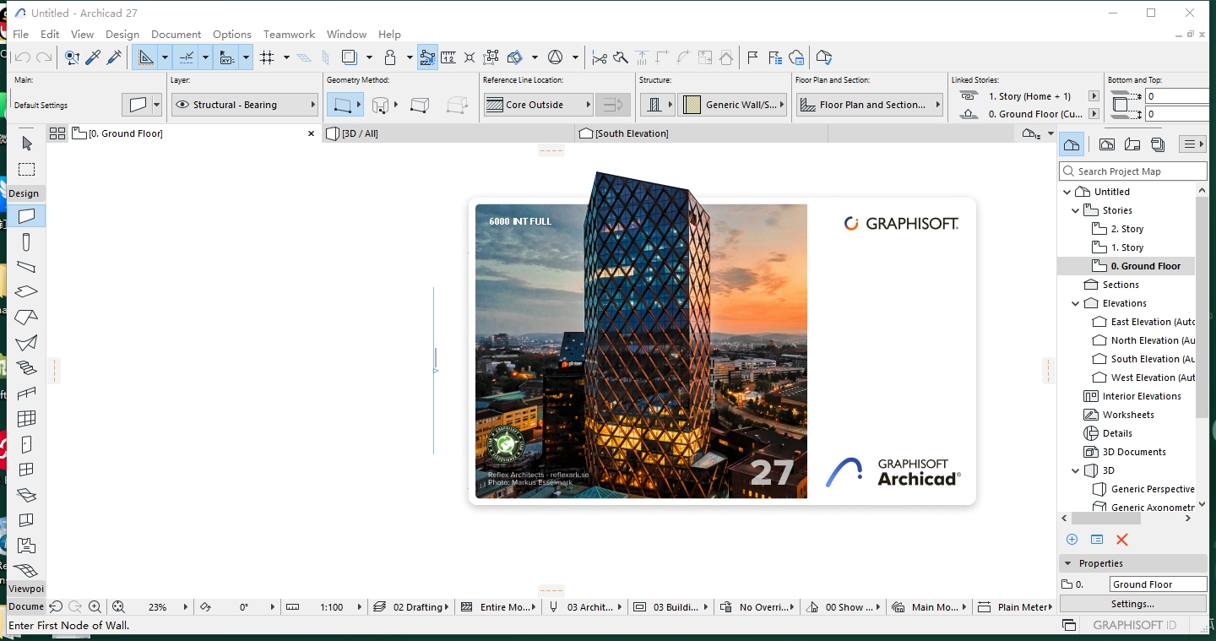Collapse the Stories tree node
Viewport: 1216px width, 641px height.
tap(1076, 210)
